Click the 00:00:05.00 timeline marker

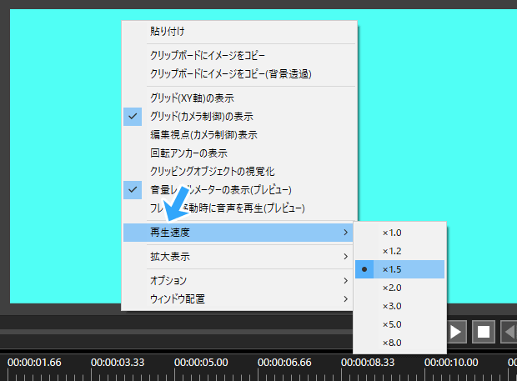pos(201,363)
